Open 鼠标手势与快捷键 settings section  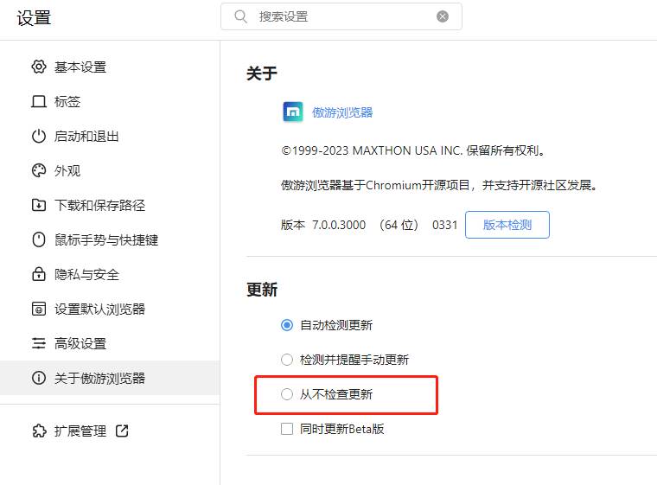[x=110, y=239]
